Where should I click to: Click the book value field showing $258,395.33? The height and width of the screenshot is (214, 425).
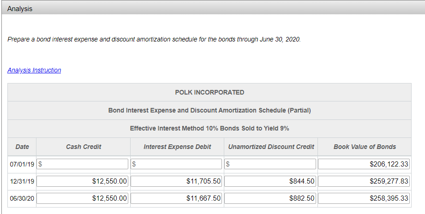pyautogui.click(x=364, y=198)
